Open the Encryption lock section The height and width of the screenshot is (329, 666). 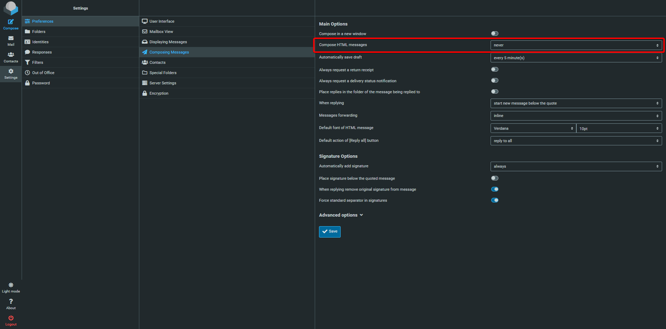pyautogui.click(x=158, y=93)
